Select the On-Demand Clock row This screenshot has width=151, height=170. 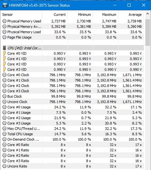click(x=72, y=139)
